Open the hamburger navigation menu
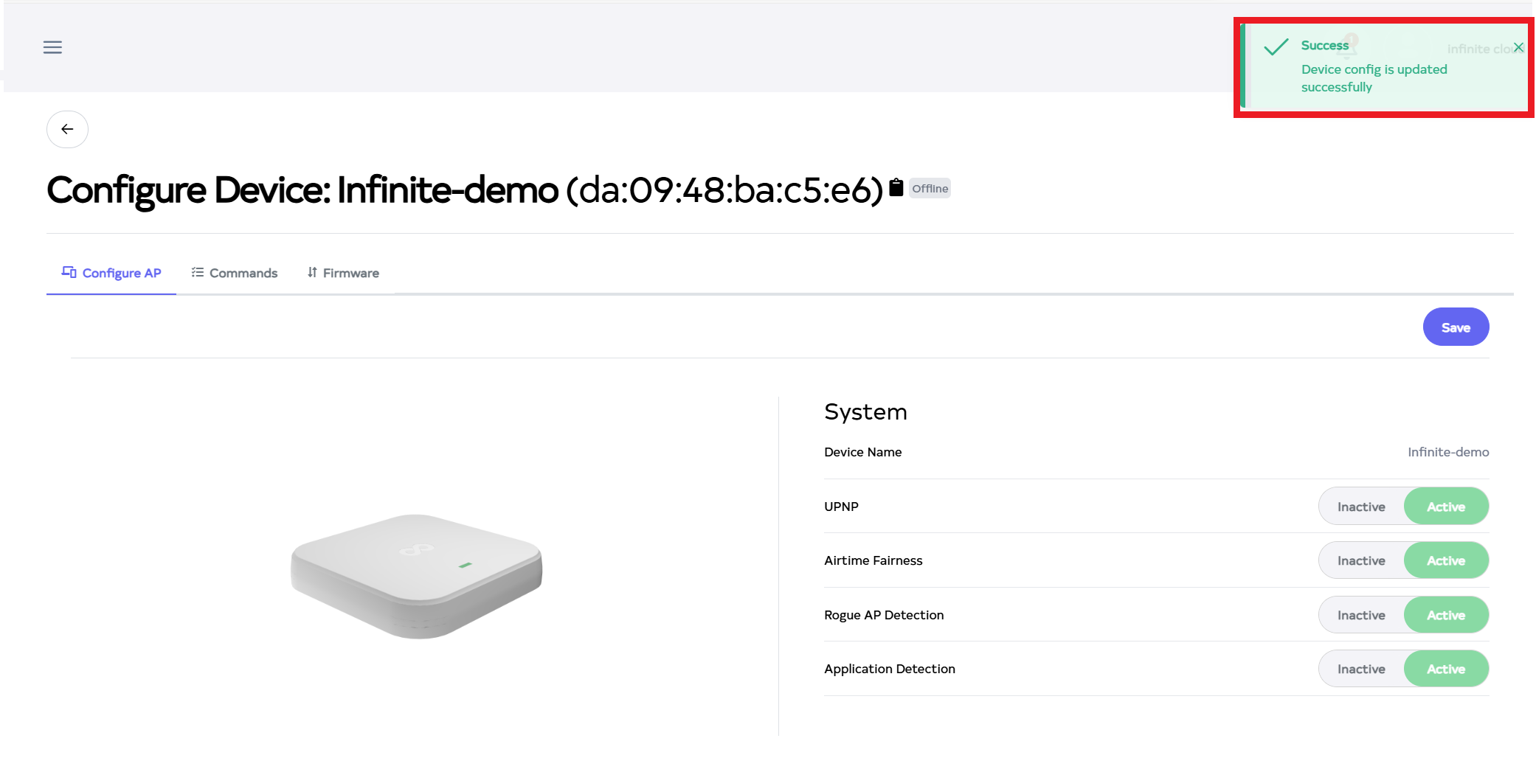 click(52, 48)
